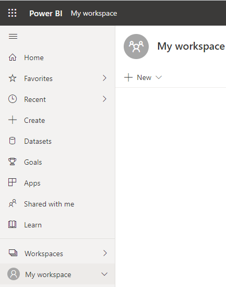
Task: Click the Goals trophy icon
Action: 12,162
